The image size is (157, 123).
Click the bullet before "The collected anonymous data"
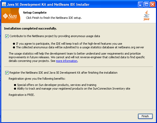[14, 48]
